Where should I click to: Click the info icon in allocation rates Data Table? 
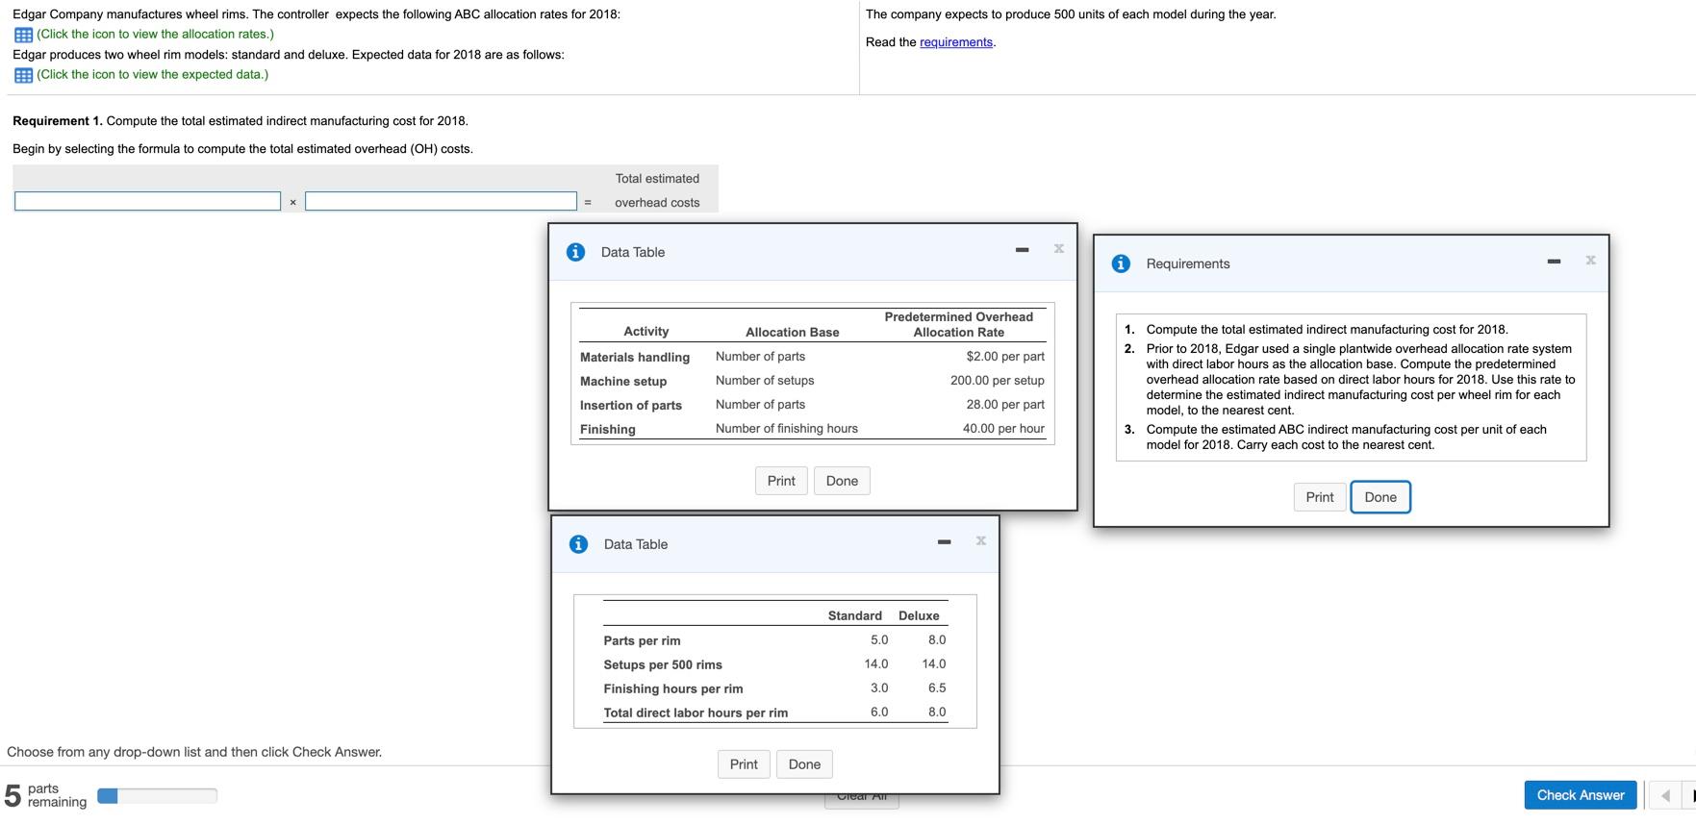[575, 252]
